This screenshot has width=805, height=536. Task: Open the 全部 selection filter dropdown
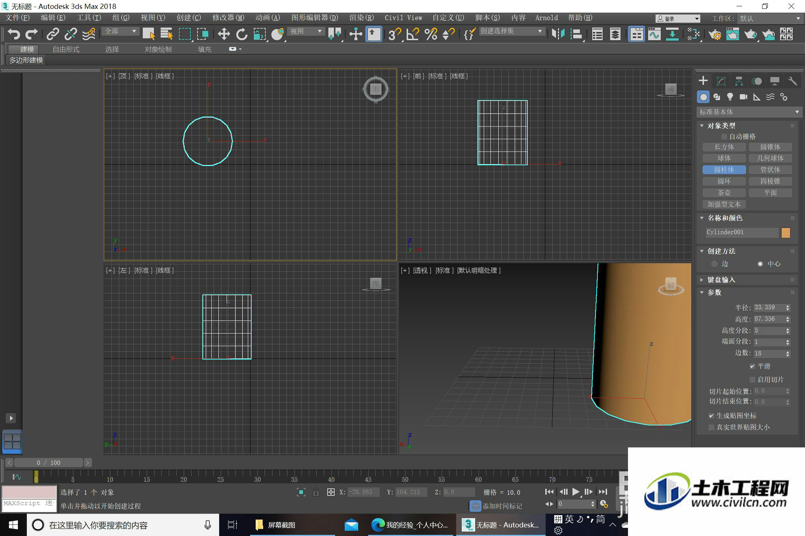pos(120,31)
